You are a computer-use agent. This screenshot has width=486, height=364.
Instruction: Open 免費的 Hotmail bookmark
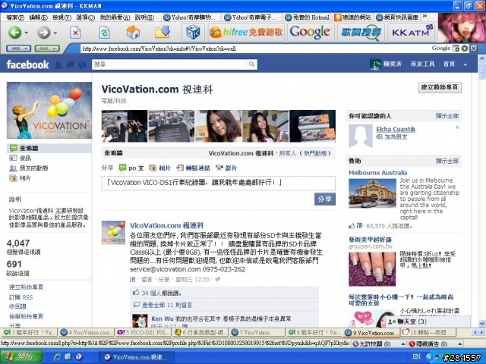click(x=307, y=17)
